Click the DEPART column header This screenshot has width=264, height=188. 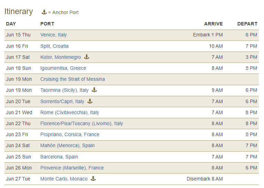[247, 24]
